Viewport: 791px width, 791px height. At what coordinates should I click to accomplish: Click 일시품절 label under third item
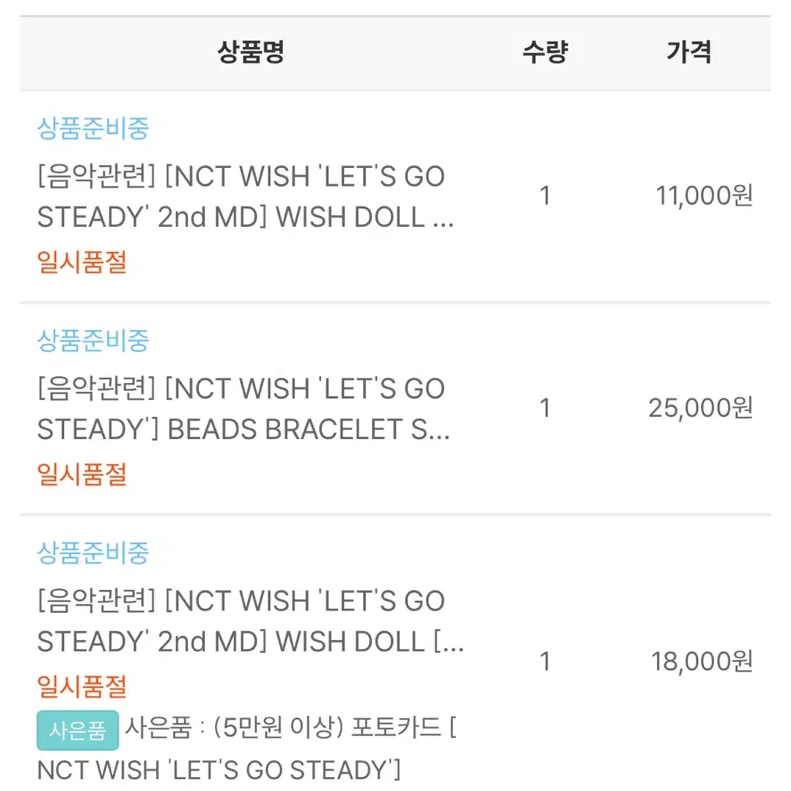click(82, 686)
